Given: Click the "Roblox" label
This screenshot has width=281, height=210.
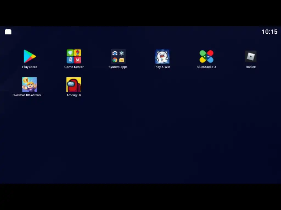Looking at the screenshot, I should [x=251, y=67].
